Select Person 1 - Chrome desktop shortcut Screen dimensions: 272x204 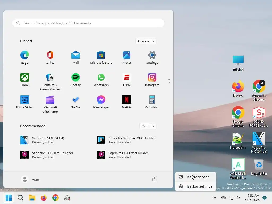[x=259, y=91]
